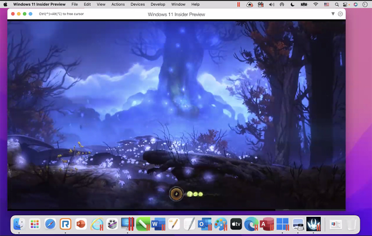The height and width of the screenshot is (236, 372).
Task: Open the View menu
Action: [x=101, y=4]
